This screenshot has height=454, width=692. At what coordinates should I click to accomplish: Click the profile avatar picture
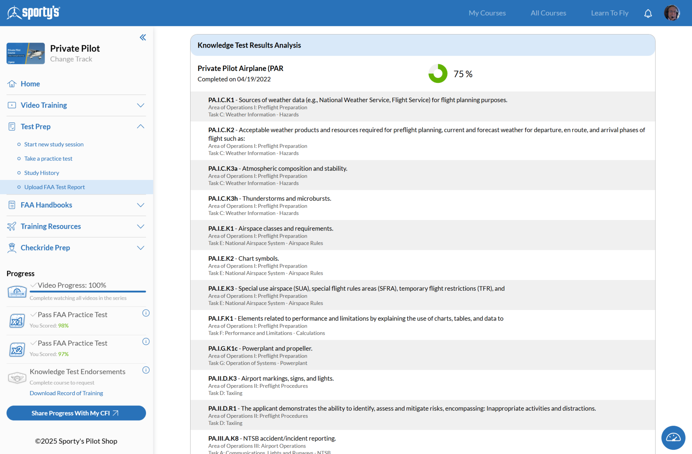click(x=672, y=13)
